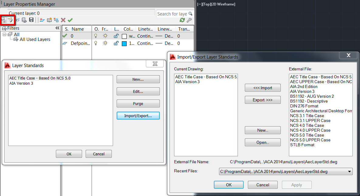Click the Load Filter Groups icon
Image resolution: width=360 pixels, height=196 pixels.
24,20
